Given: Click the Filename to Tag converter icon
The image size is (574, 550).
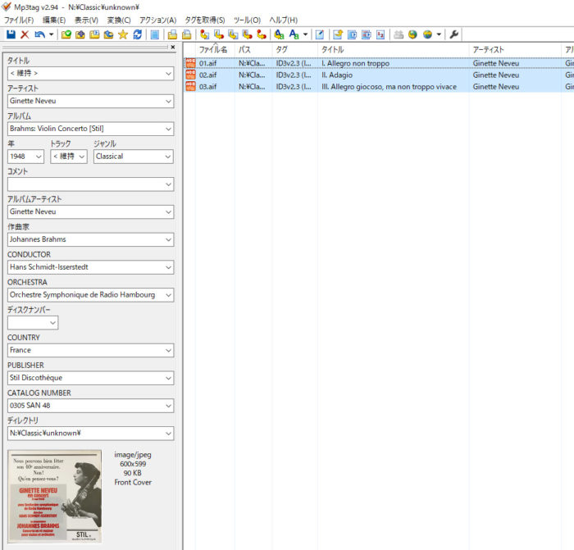Looking at the screenshot, I should point(219,34).
